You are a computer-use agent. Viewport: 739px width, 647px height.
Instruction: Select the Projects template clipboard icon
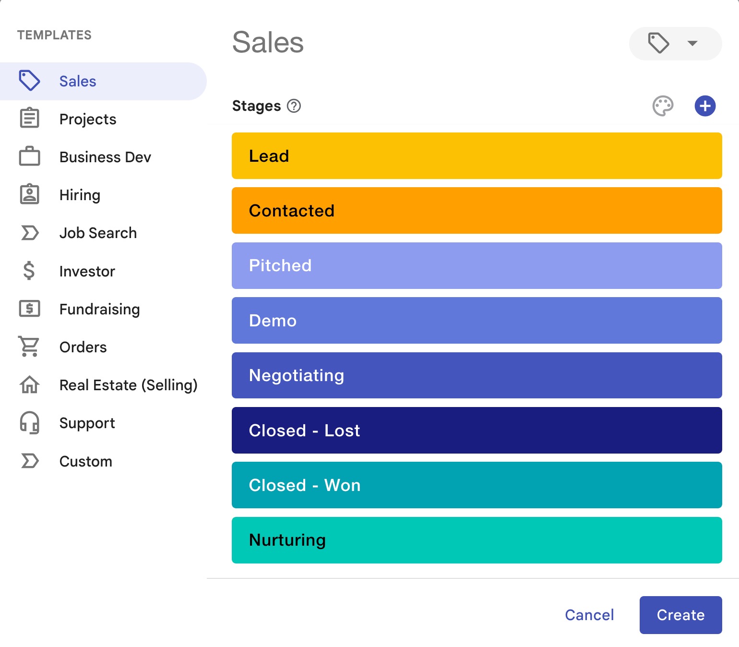coord(30,119)
